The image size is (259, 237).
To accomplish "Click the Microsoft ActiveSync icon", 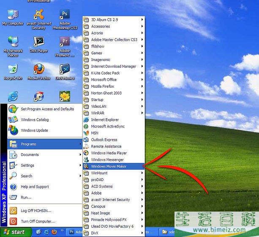I will point(86,126).
